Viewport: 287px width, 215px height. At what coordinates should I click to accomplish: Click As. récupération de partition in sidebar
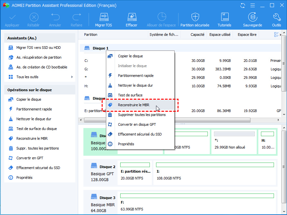[39, 57]
